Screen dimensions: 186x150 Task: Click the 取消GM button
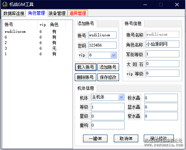click(126, 138)
